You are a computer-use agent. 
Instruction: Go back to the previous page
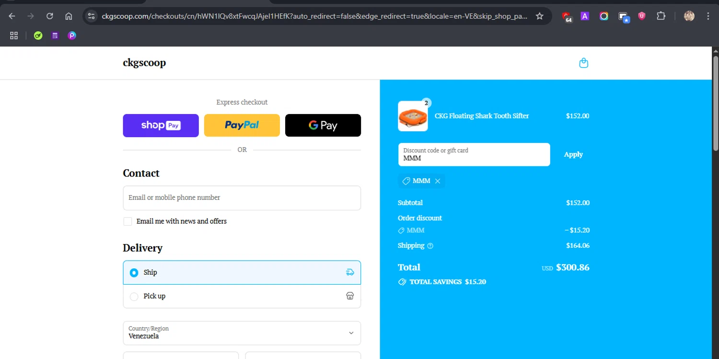coord(12,16)
